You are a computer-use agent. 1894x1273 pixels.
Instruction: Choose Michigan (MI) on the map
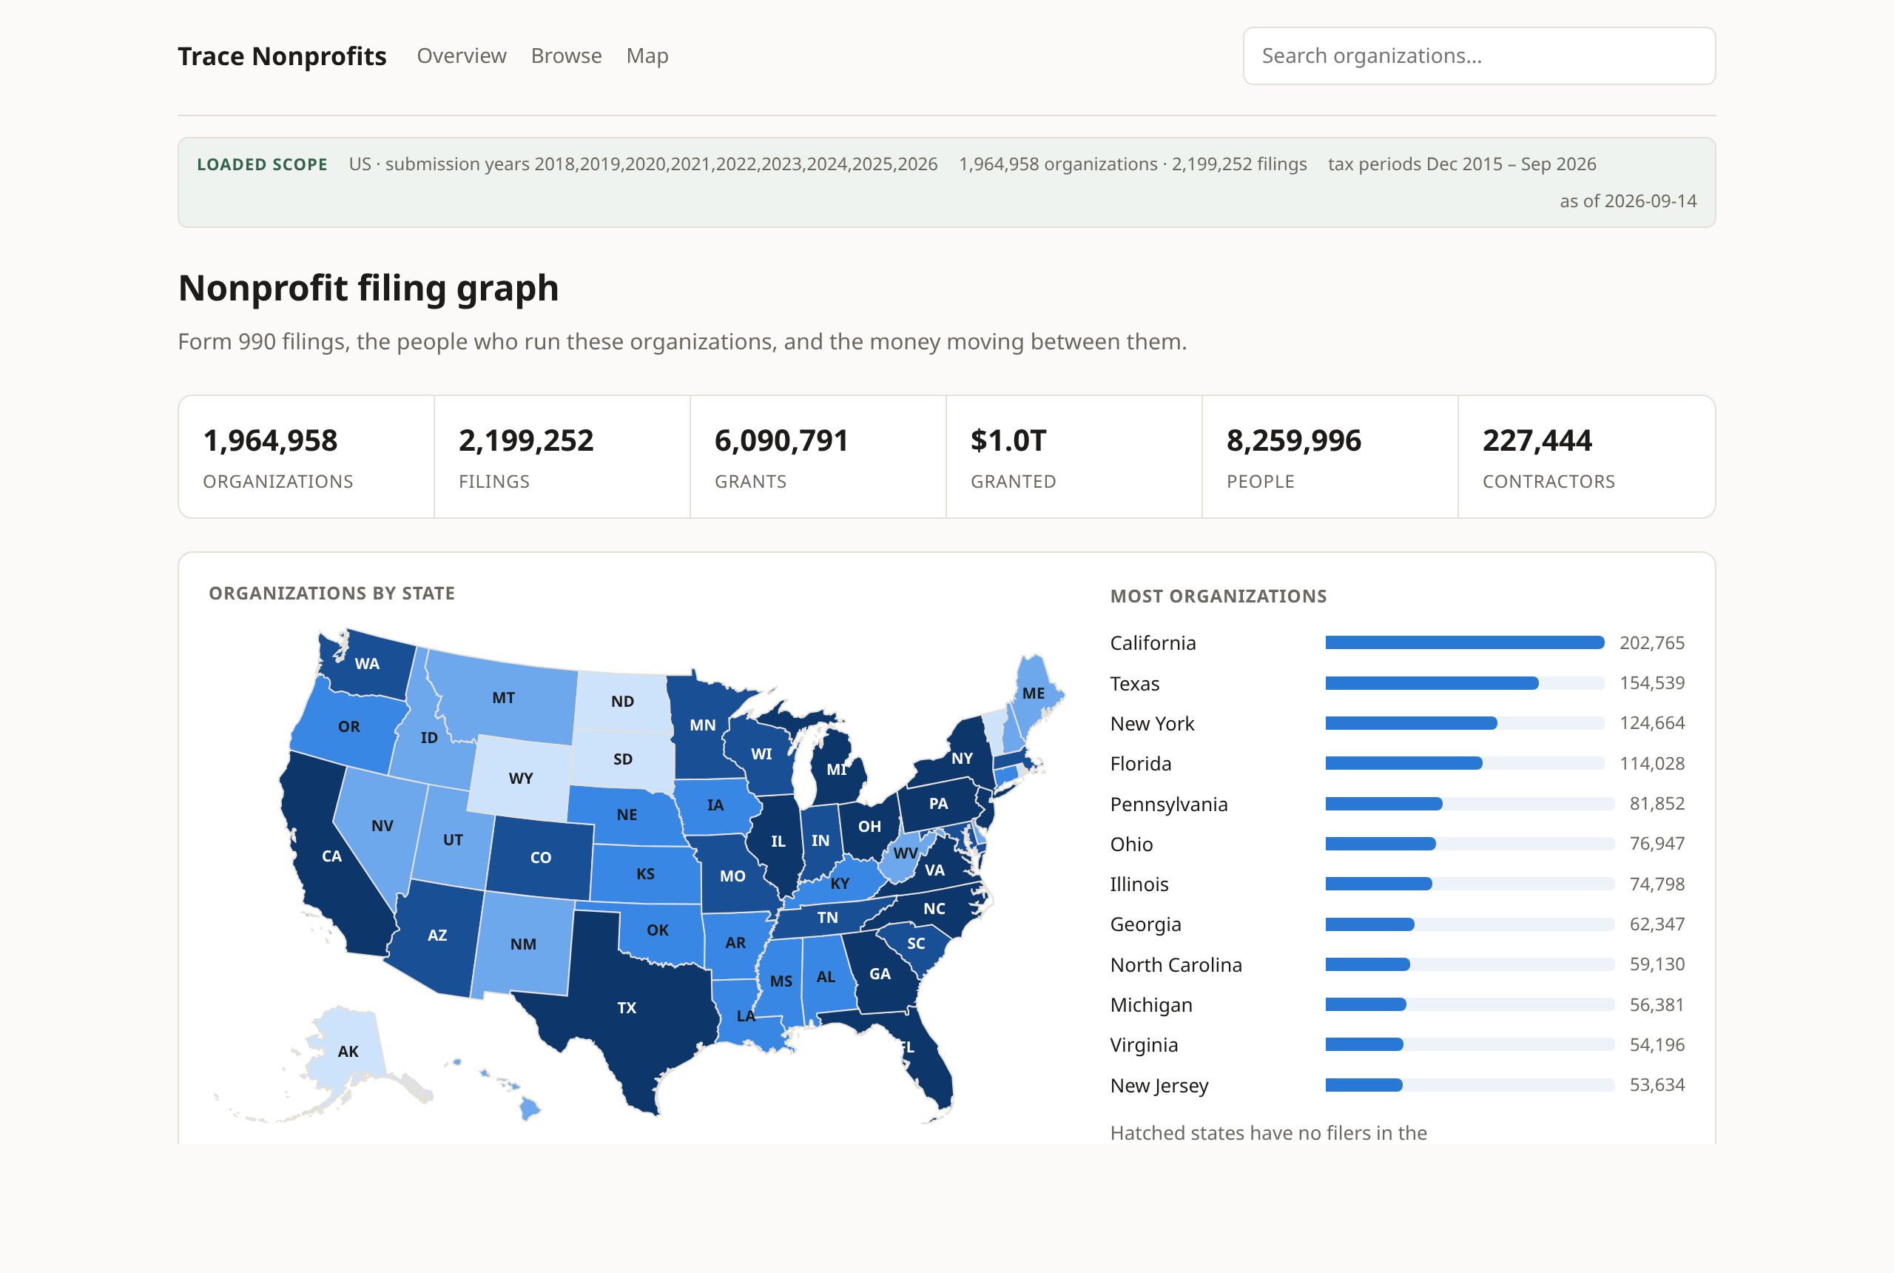click(x=838, y=768)
